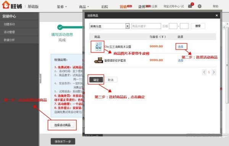The image size is (229, 146).
Task: Open the 后院 menu item
Action: [x=105, y=7]
